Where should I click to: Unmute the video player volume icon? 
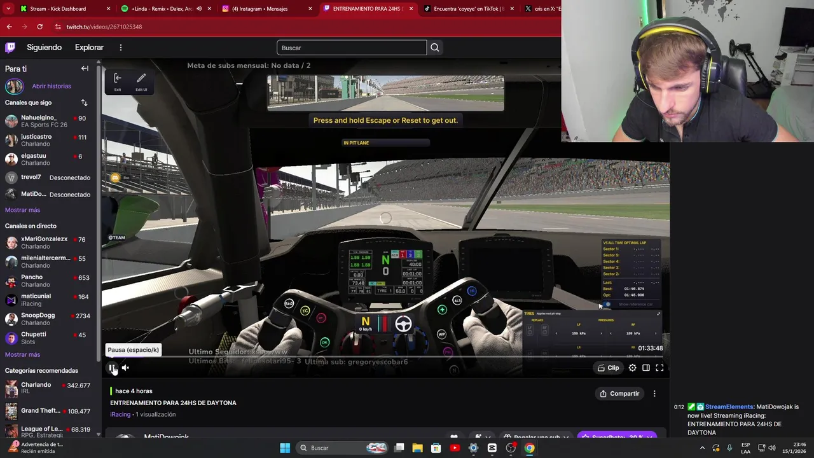coord(125,368)
